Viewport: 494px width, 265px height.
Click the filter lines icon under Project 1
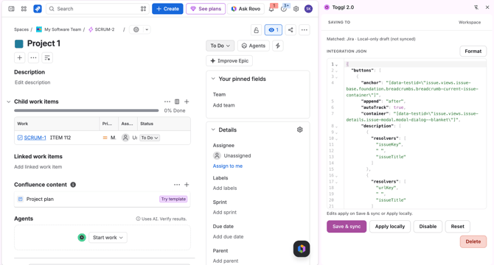click(47, 58)
